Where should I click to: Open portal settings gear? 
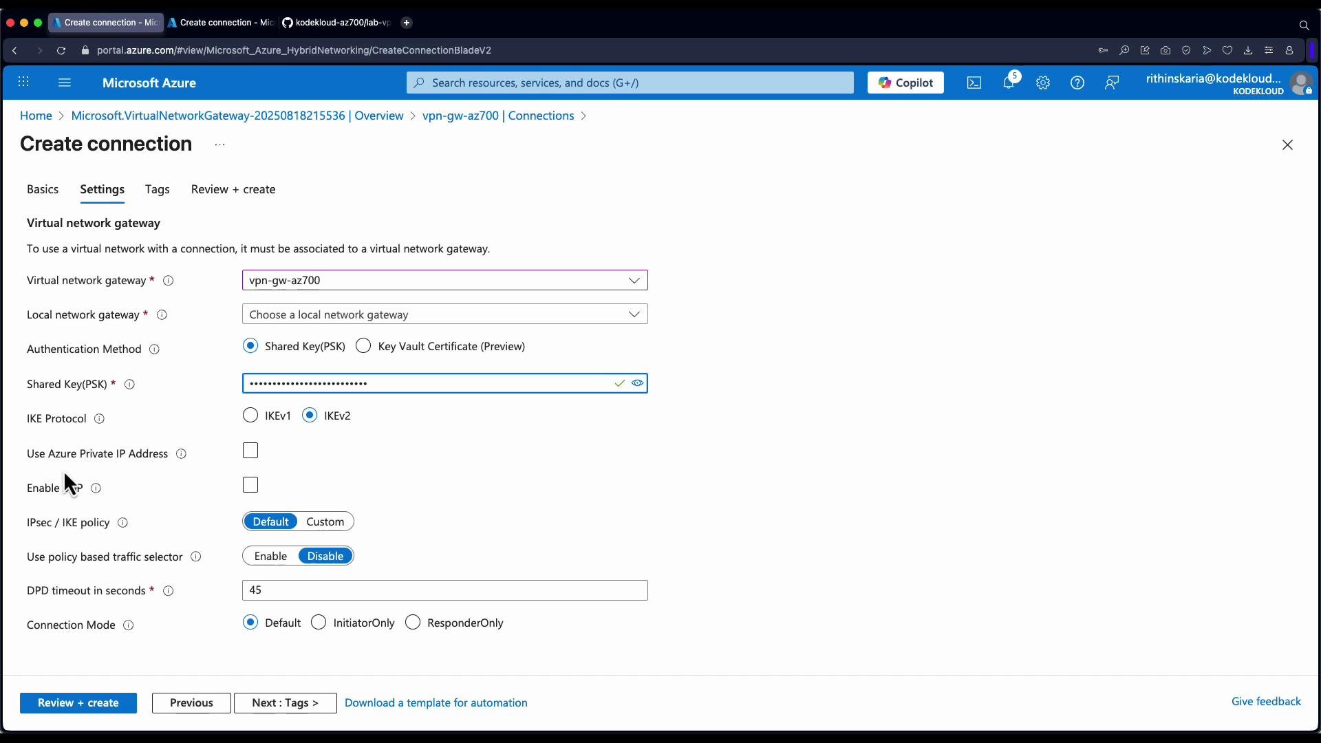pyautogui.click(x=1043, y=83)
